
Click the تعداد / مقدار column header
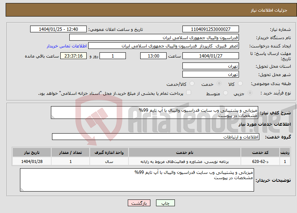[x=70, y=152]
